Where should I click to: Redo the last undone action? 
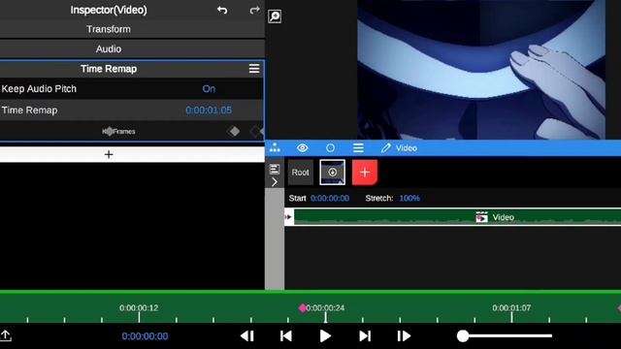point(254,10)
